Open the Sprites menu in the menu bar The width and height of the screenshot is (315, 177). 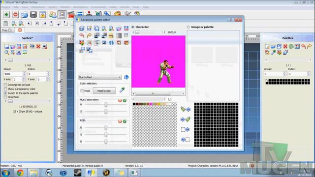53,7
